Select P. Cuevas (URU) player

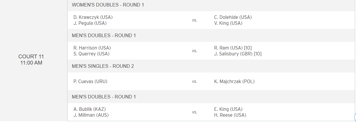click(90, 81)
